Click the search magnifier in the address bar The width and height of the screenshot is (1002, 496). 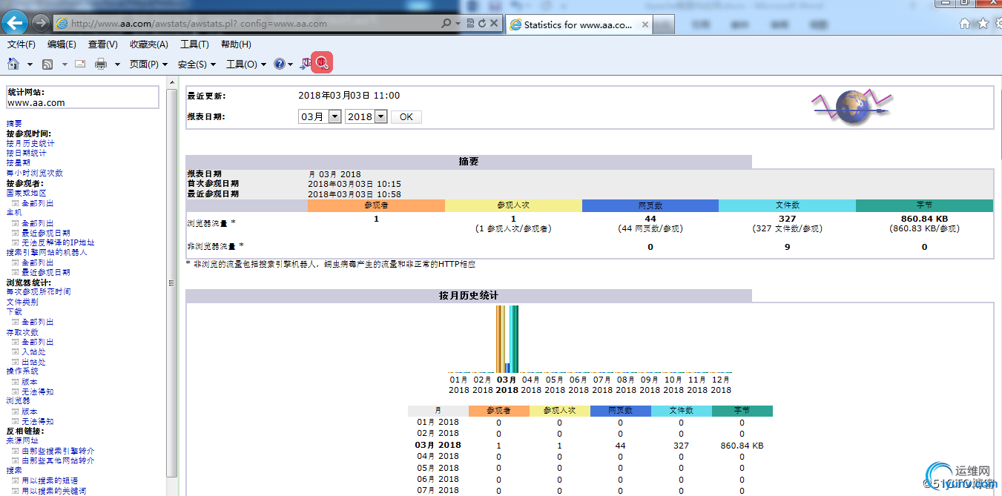[x=446, y=24]
